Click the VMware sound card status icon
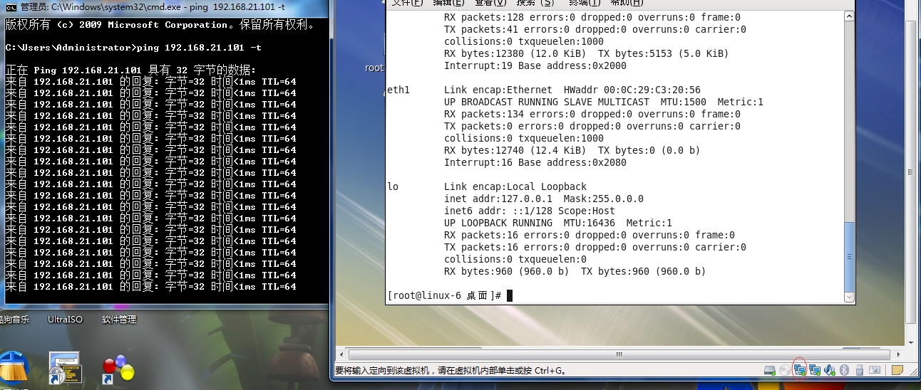Image resolution: width=921 pixels, height=390 pixels. point(830,370)
